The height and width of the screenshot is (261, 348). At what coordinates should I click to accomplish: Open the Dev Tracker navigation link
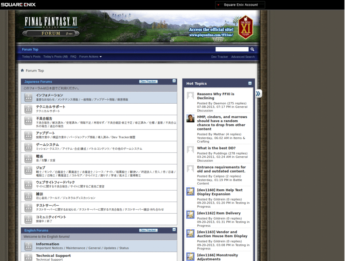[220, 57]
